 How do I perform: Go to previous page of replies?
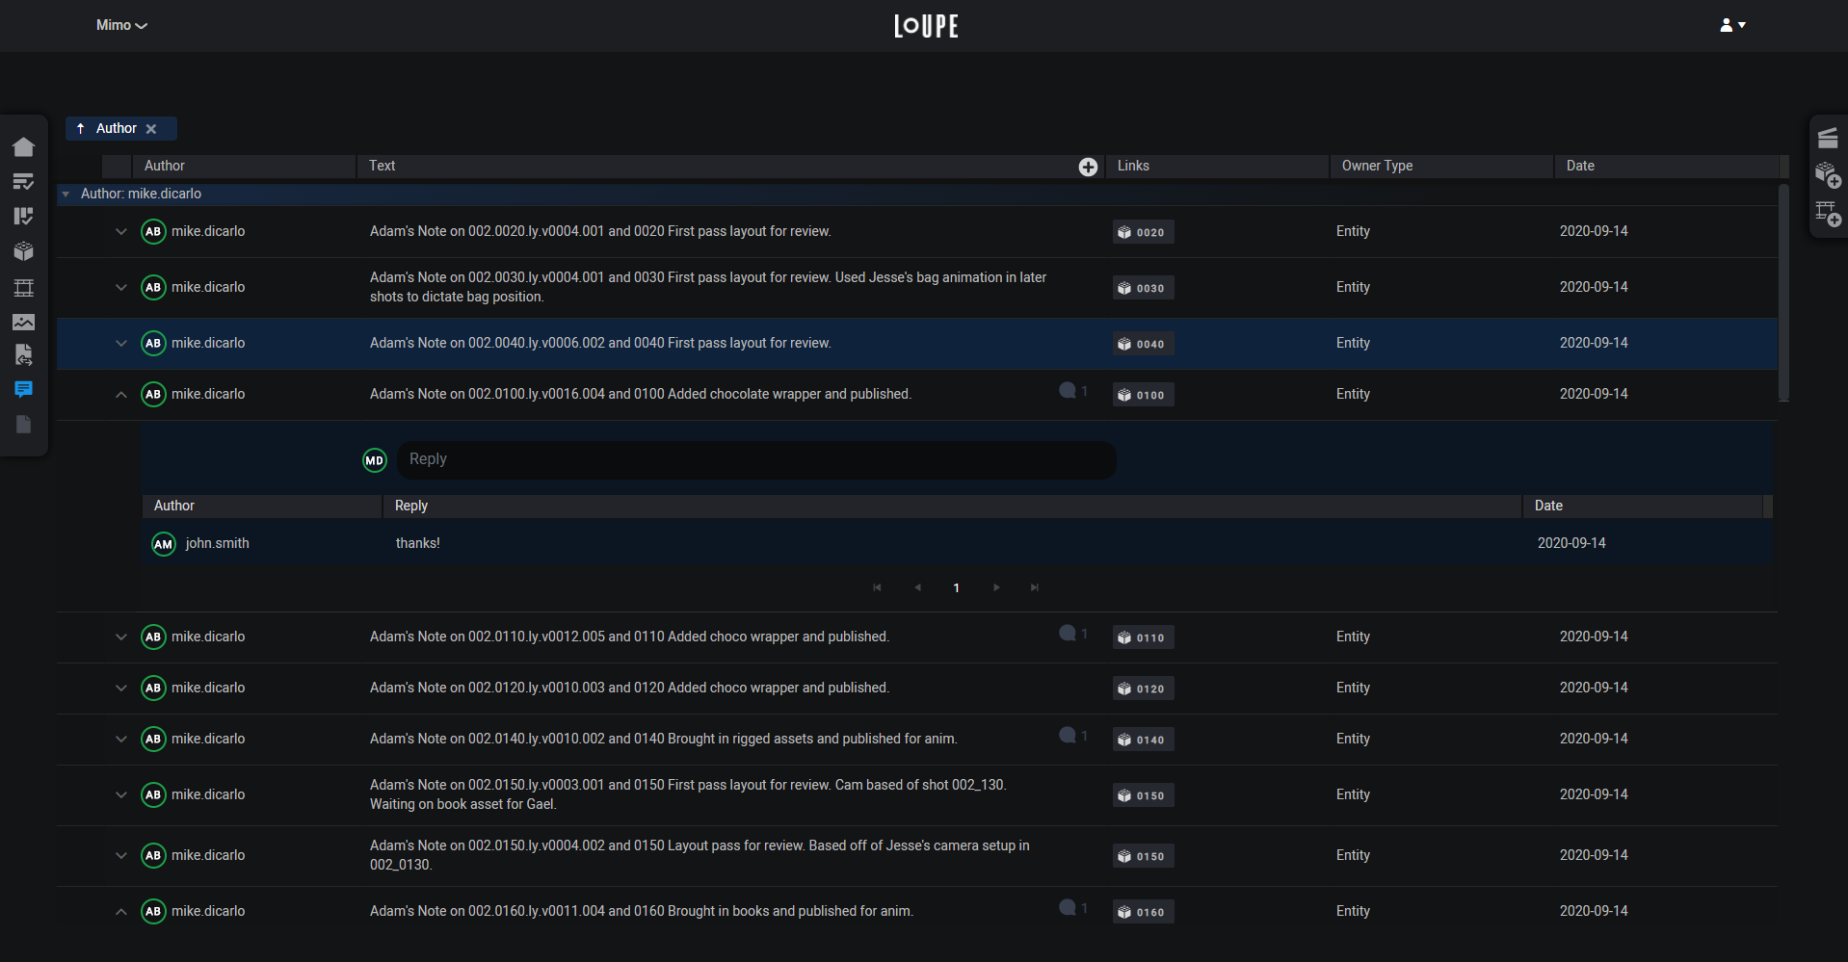(917, 587)
